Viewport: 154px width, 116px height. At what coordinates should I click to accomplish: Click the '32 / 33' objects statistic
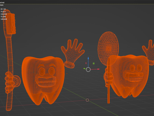(x=3, y=9)
